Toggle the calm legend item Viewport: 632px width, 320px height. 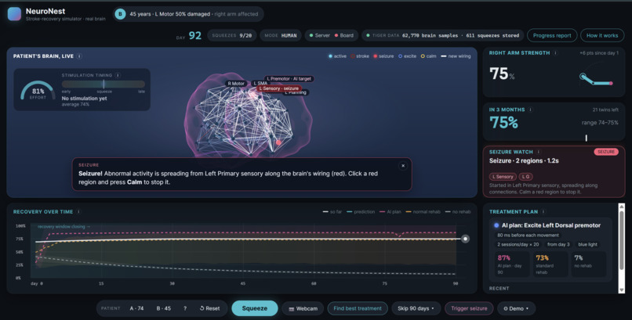pos(428,56)
